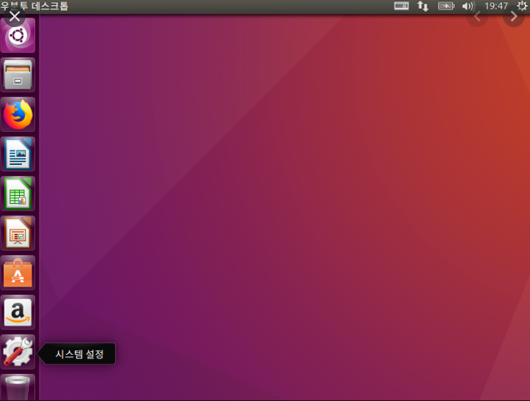Open LibreOffice Calc spreadsheet icon
Image resolution: width=530 pixels, height=401 pixels.
tap(18, 194)
